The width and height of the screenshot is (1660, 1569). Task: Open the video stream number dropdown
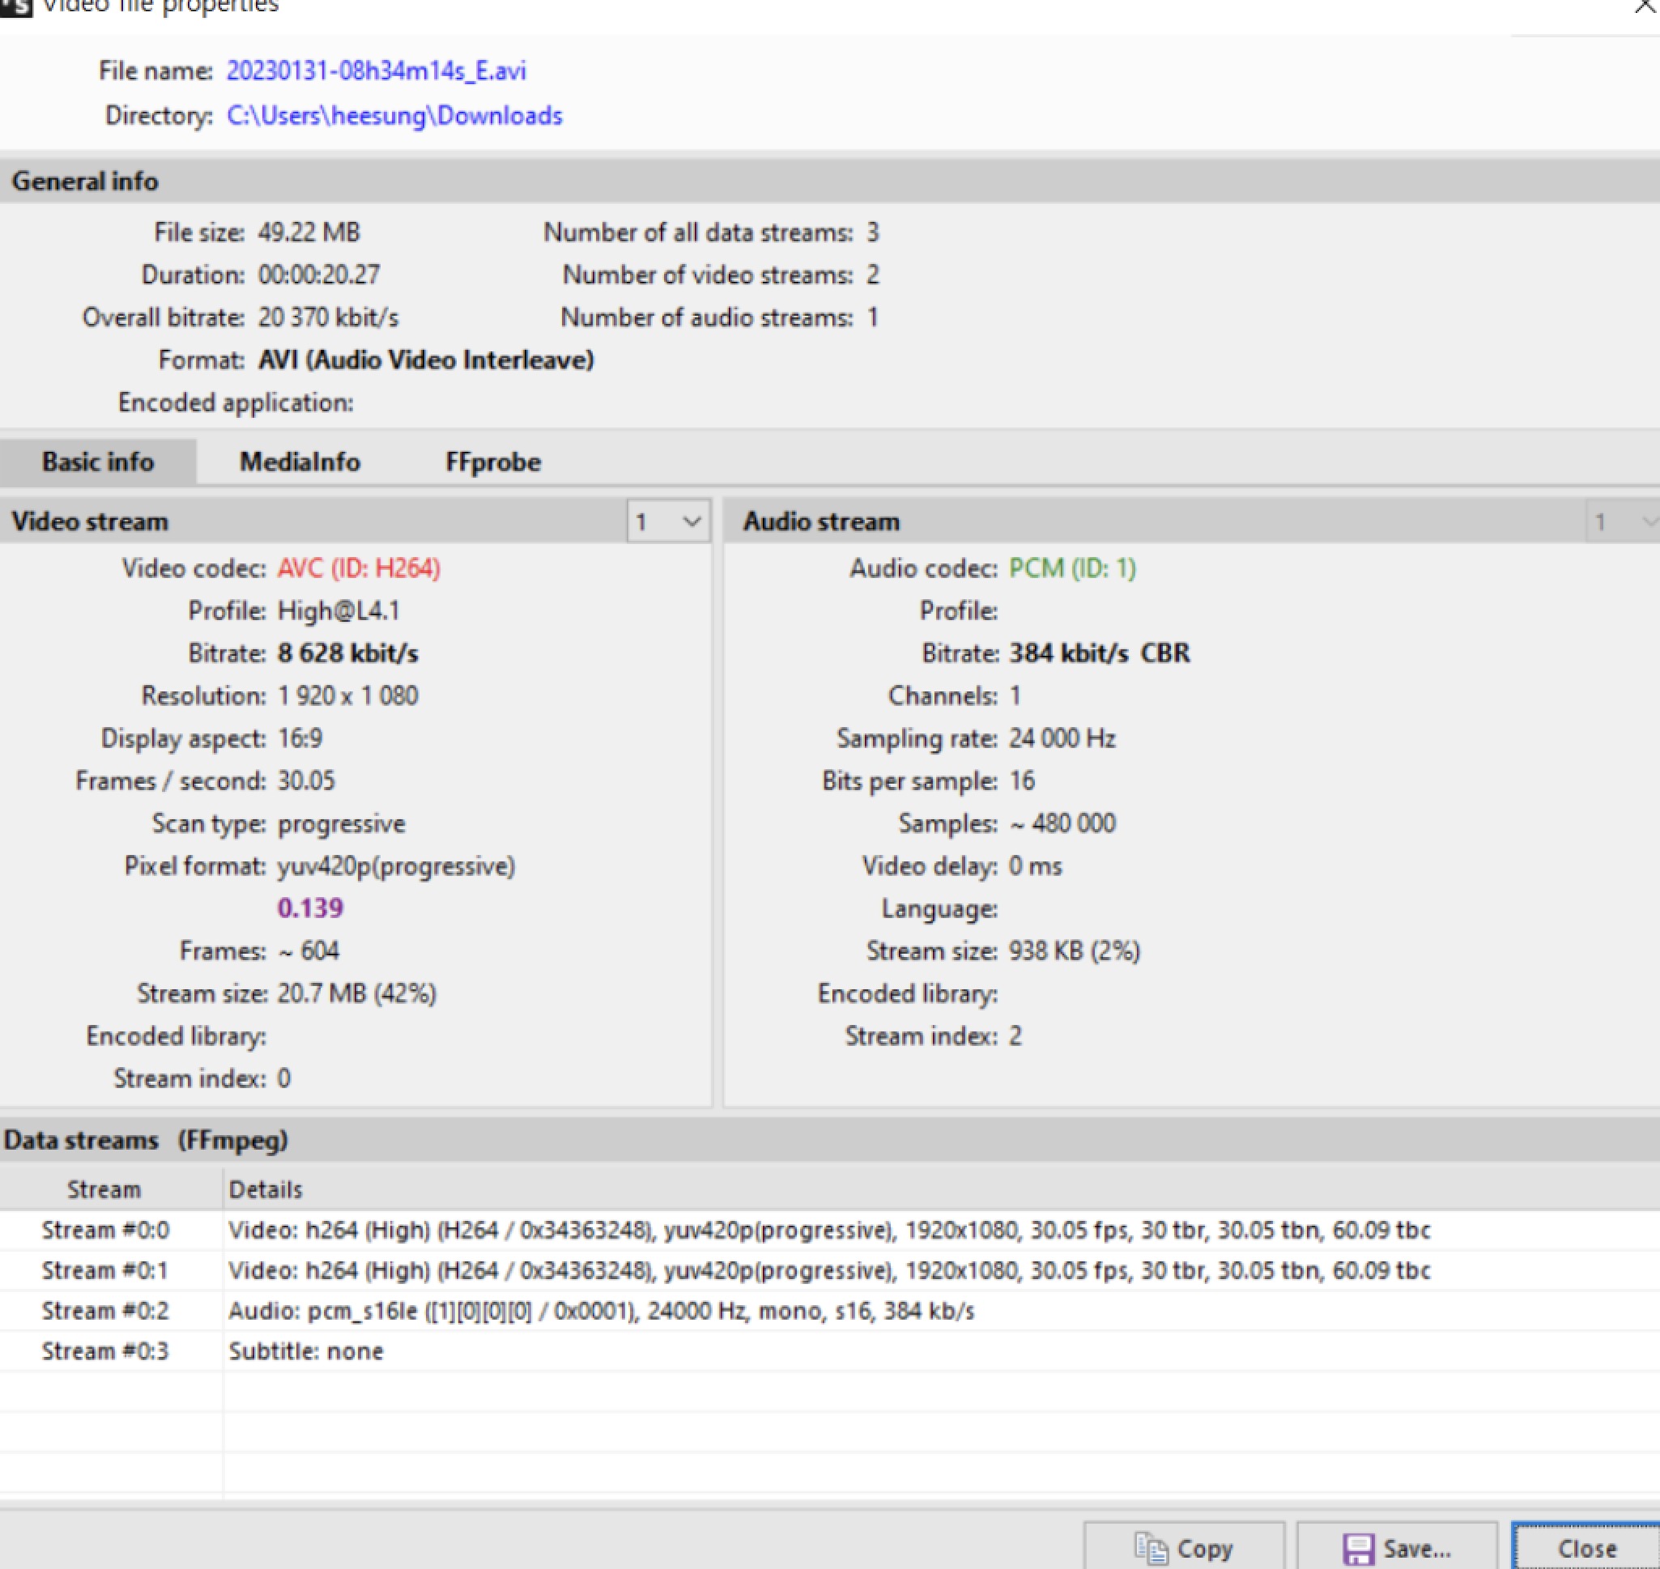669,522
